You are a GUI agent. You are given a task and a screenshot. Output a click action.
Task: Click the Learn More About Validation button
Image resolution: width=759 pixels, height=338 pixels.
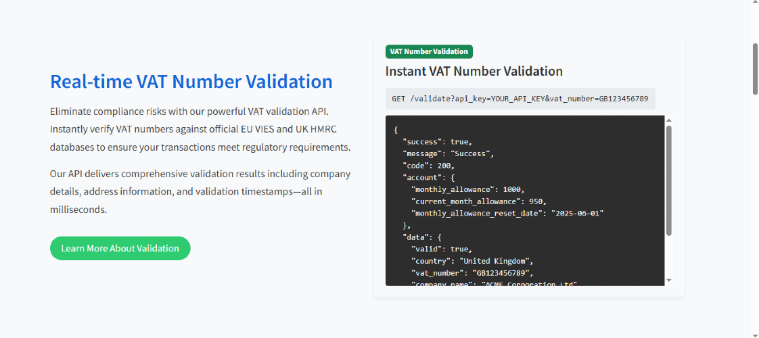click(120, 248)
